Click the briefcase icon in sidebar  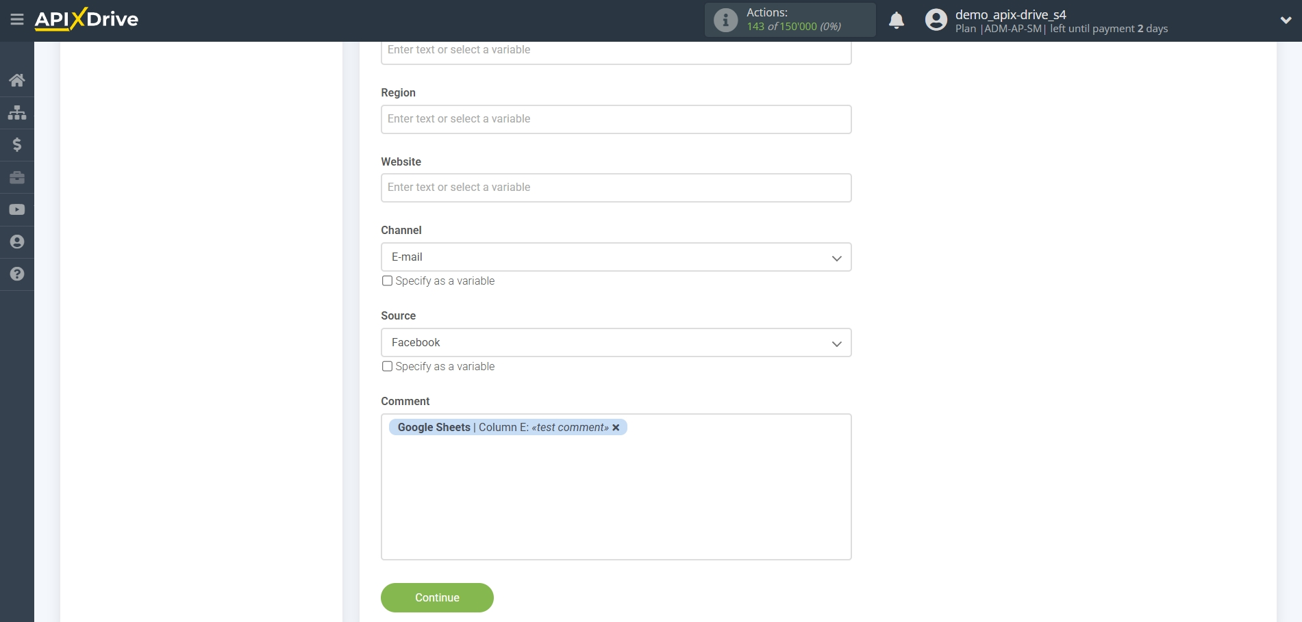coord(17,177)
